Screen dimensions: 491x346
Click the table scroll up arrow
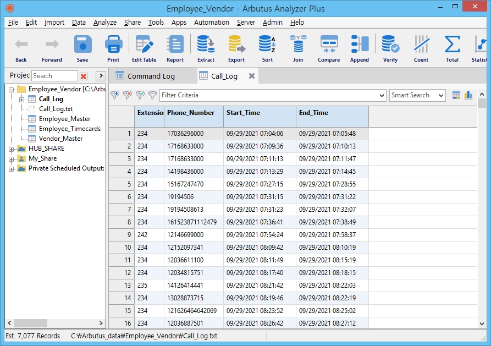(x=482, y=94)
